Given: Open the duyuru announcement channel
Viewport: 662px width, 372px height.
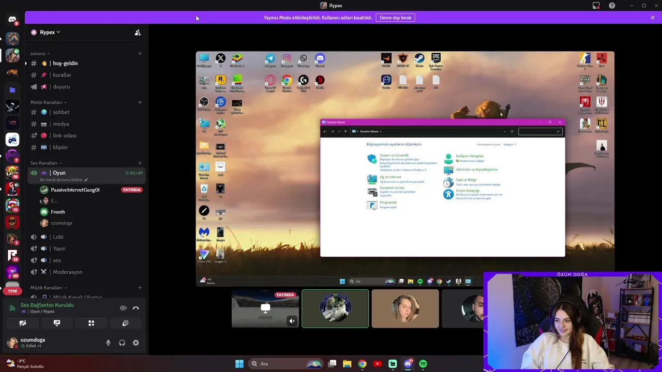Looking at the screenshot, I should click(x=86, y=87).
